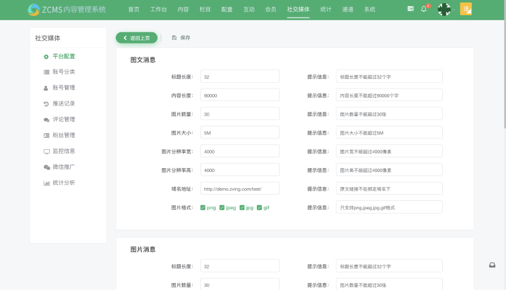Focus 图片大小 field with 5M

point(240,133)
